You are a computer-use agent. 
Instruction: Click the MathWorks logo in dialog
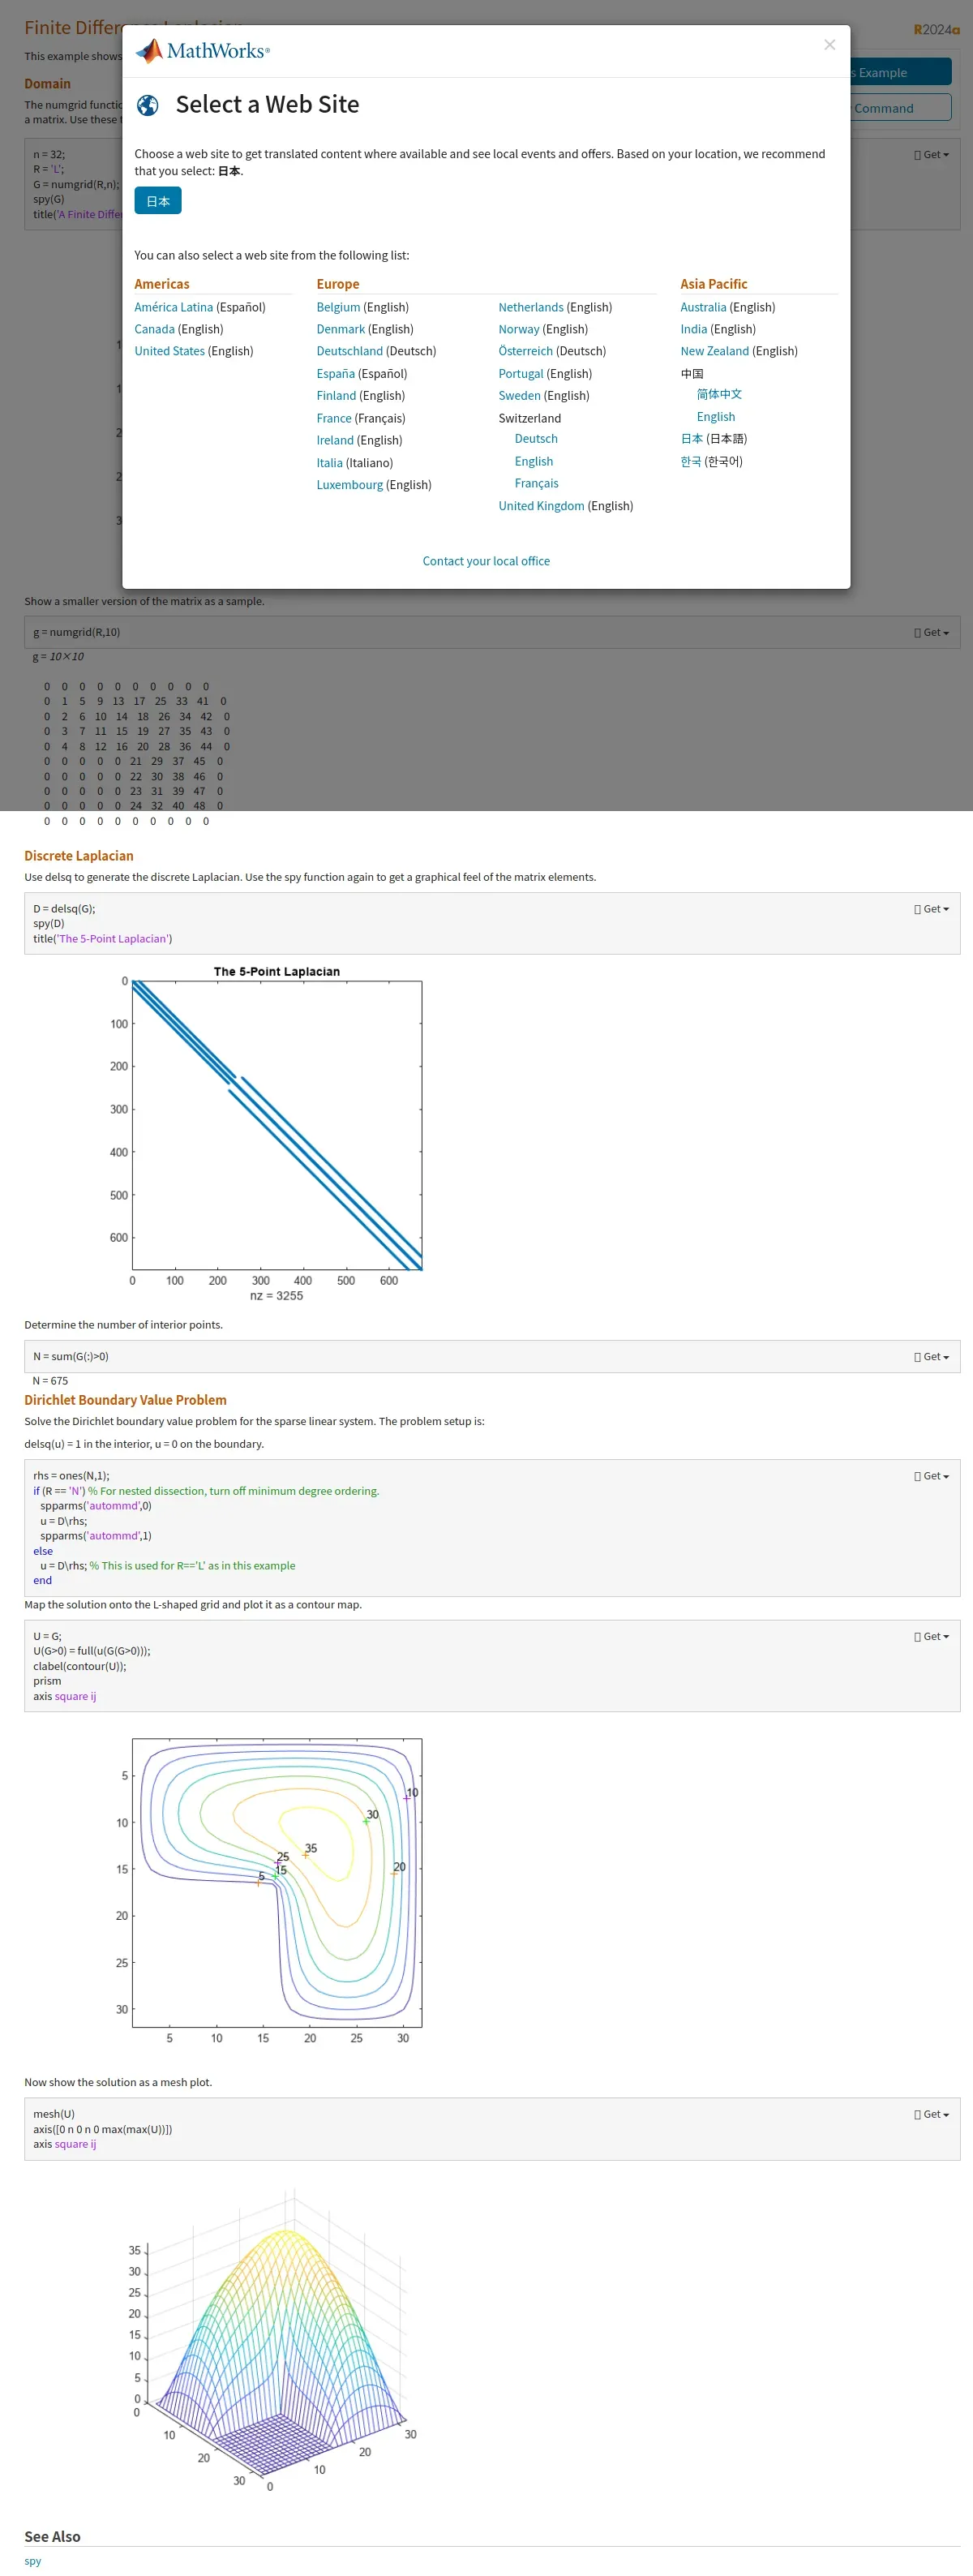203,51
